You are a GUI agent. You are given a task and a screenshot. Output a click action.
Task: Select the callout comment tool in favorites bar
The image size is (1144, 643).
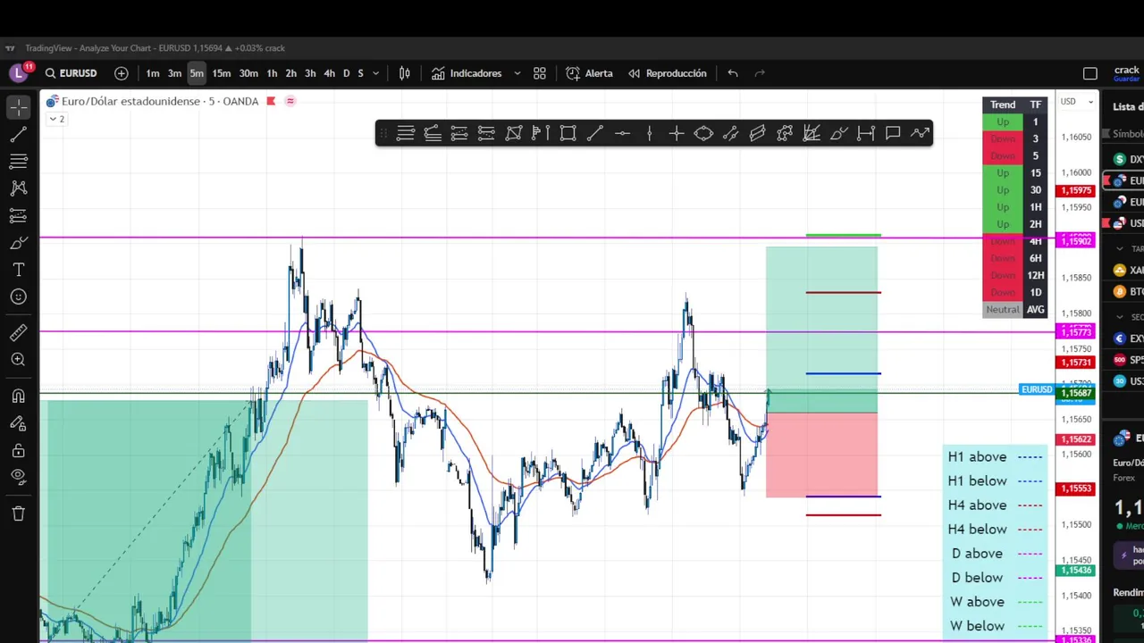pyautogui.click(x=893, y=133)
